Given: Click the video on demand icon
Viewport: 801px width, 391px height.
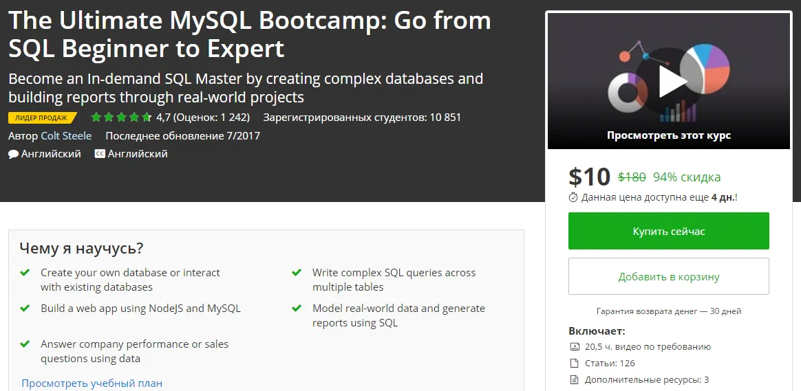Looking at the screenshot, I should pyautogui.click(x=575, y=347).
